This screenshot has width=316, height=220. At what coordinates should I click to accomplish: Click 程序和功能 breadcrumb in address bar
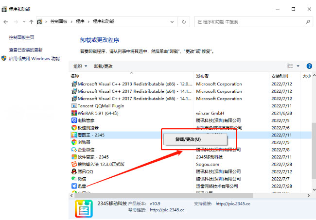click(104, 21)
